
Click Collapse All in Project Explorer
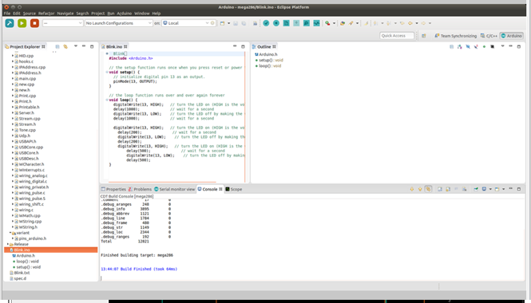point(57,47)
